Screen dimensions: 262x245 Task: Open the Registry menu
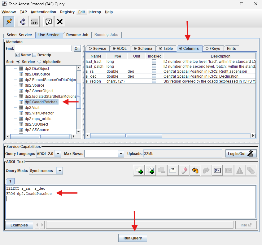67,12
